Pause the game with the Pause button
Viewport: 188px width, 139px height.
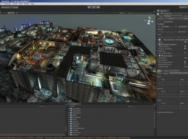(x=94, y=7)
